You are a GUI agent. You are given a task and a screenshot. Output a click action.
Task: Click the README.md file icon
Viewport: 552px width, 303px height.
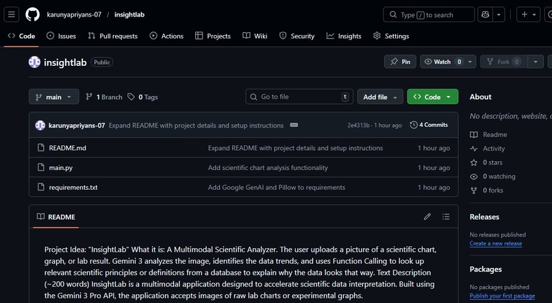pos(41,147)
